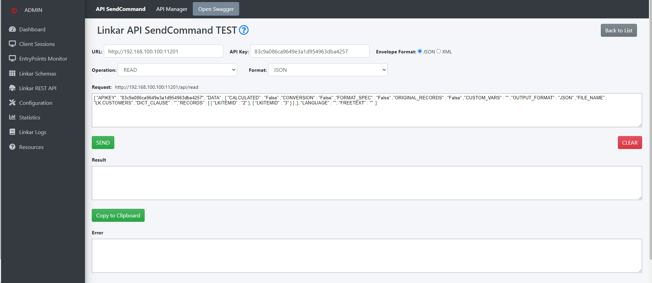Viewport: 652px width, 283px height.
Task: Click the Resources question mark icon
Action: [12, 147]
